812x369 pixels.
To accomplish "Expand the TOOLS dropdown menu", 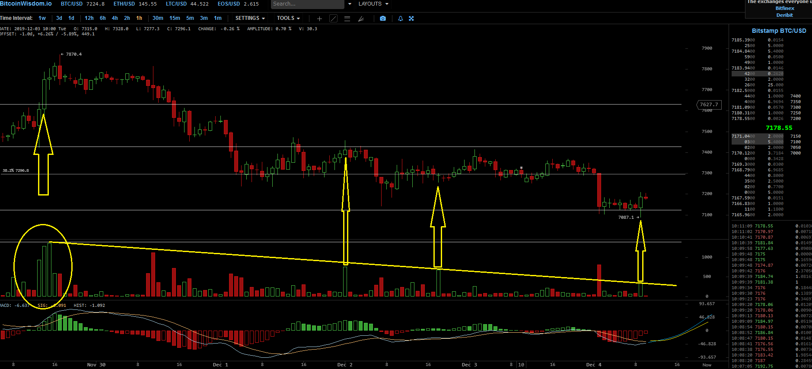I will point(288,18).
